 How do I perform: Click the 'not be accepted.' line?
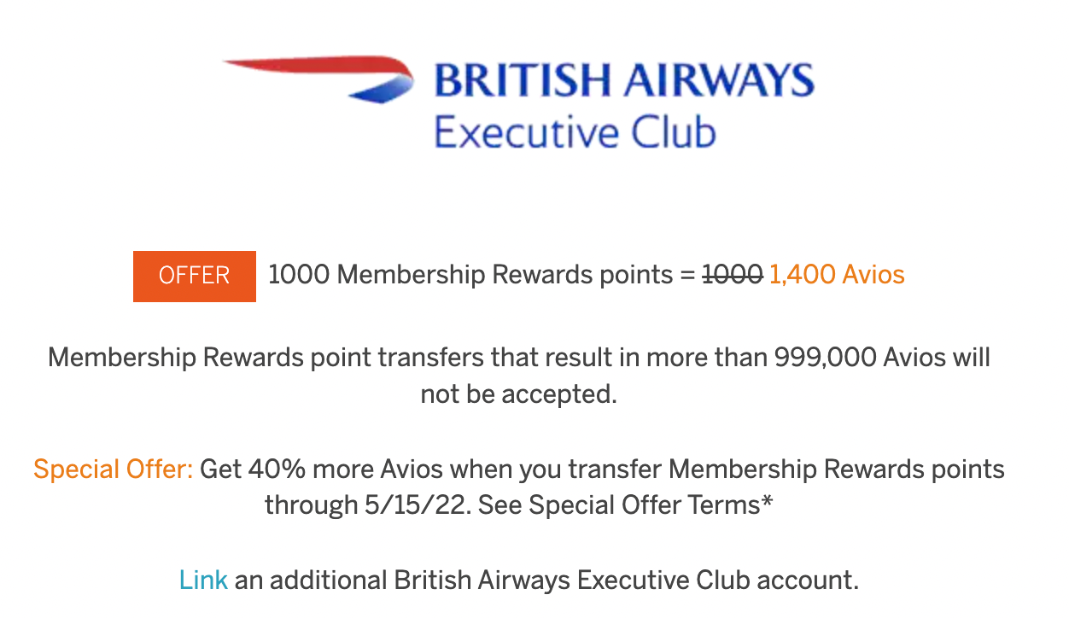click(x=518, y=394)
